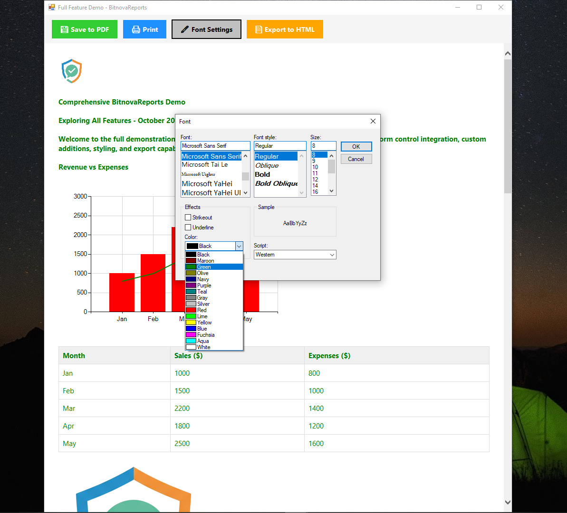Choose the Red color swatch
Viewport: 567px width, 513px height.
(191, 310)
